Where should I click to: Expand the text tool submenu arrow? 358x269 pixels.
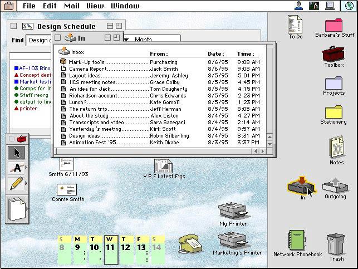pos(26,168)
